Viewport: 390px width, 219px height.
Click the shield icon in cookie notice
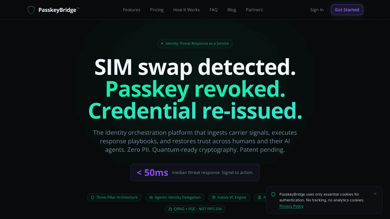[x=273, y=194]
